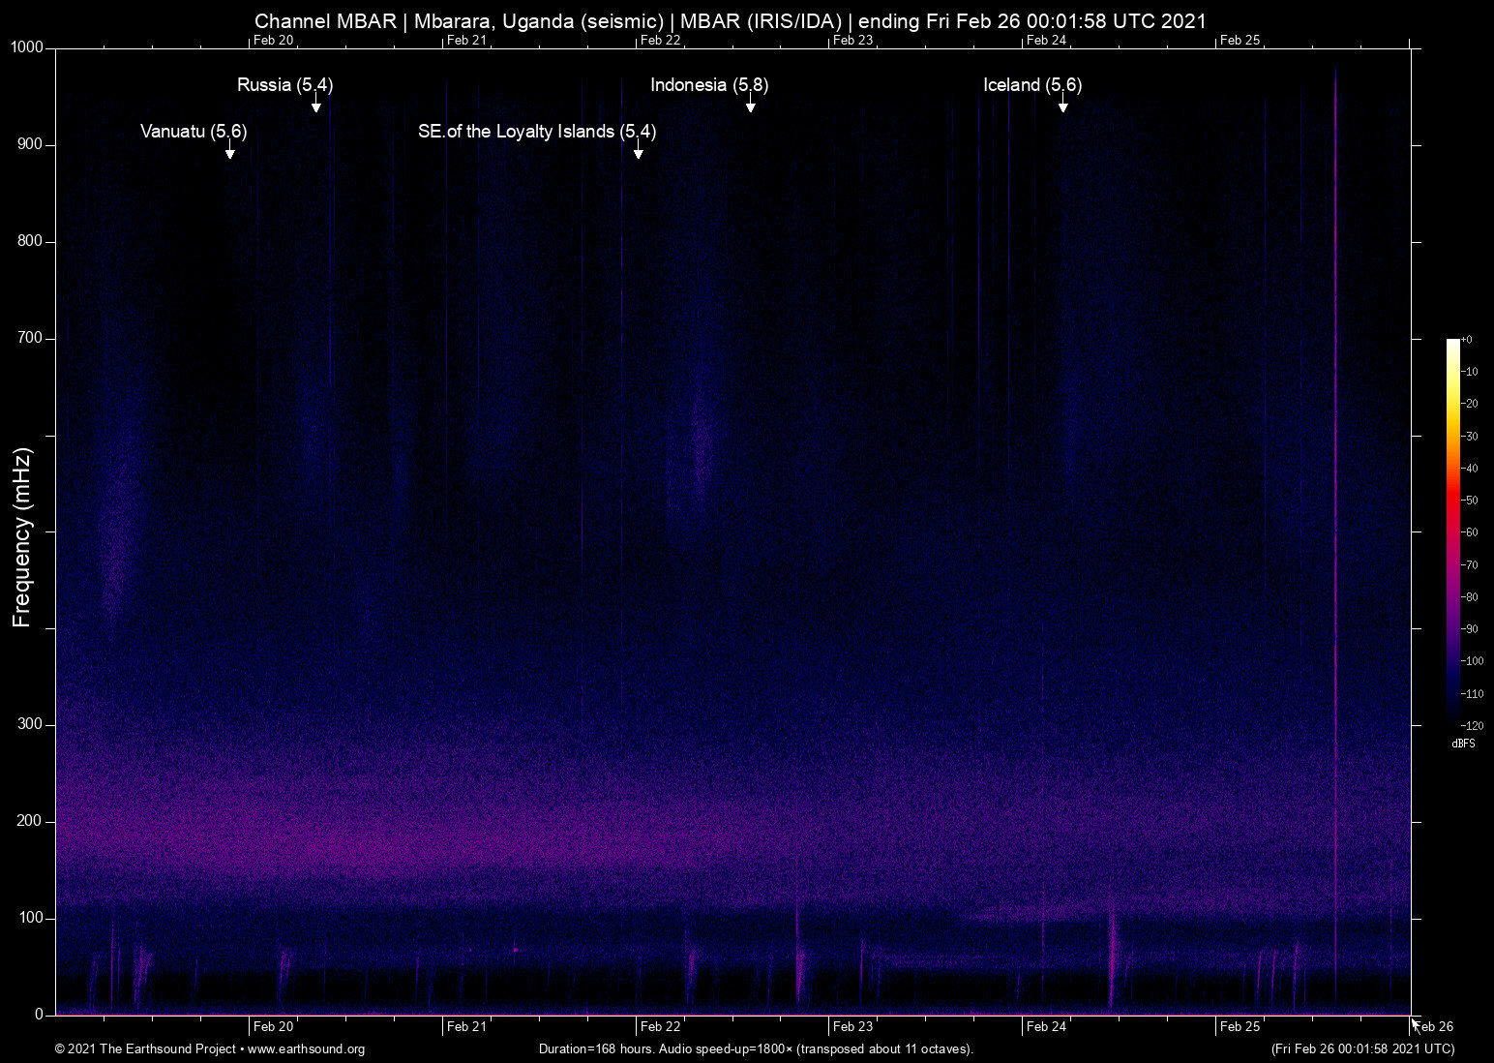Screen dimensions: 1494x1063
Task: Click the dBFS label under the color scale
Action: pyautogui.click(x=1464, y=744)
